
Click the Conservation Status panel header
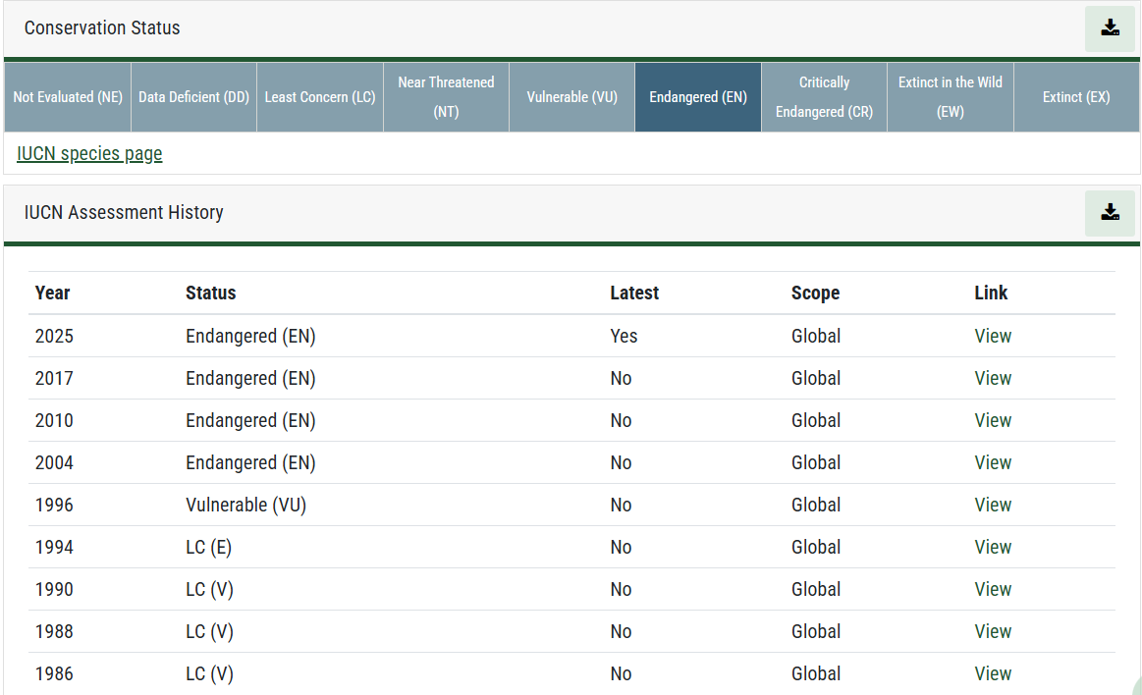(102, 27)
